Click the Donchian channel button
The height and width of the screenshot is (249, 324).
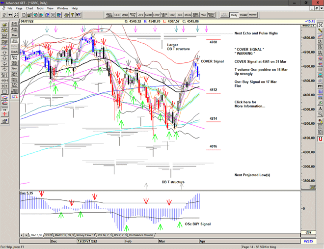tap(14, 52)
